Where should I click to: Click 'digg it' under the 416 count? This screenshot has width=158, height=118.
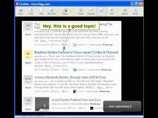click(x=28, y=88)
